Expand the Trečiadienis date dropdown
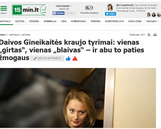Image resolution: width=161 pixels, height=129 pixels. click(64, 6)
